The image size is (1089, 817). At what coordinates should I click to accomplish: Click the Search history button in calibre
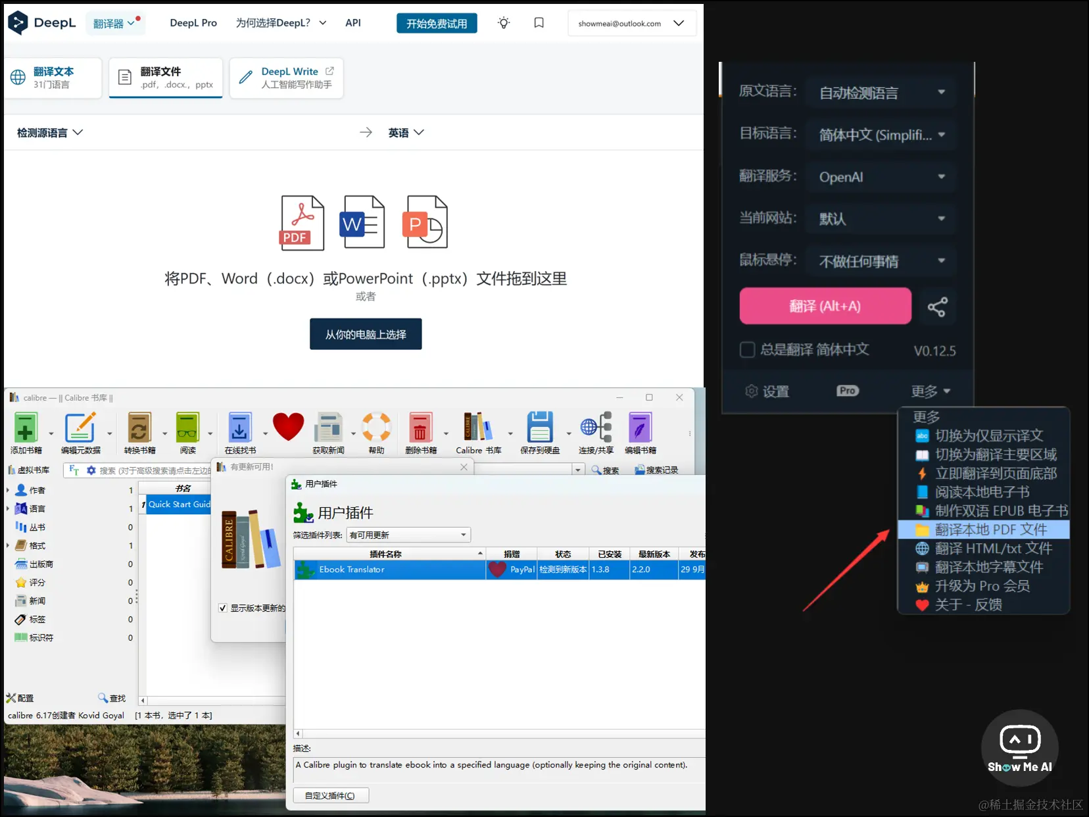tap(656, 470)
